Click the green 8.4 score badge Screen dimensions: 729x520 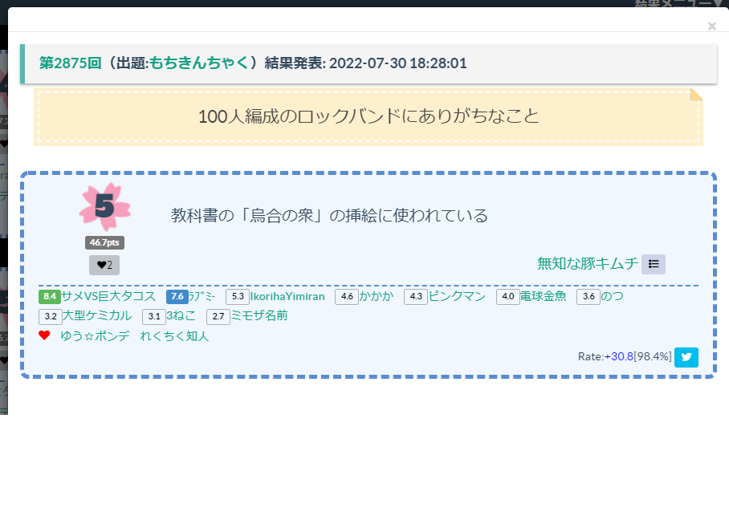coord(50,296)
